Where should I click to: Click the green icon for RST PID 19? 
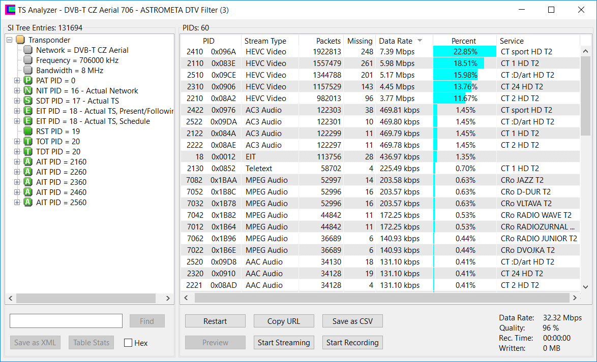click(x=28, y=131)
